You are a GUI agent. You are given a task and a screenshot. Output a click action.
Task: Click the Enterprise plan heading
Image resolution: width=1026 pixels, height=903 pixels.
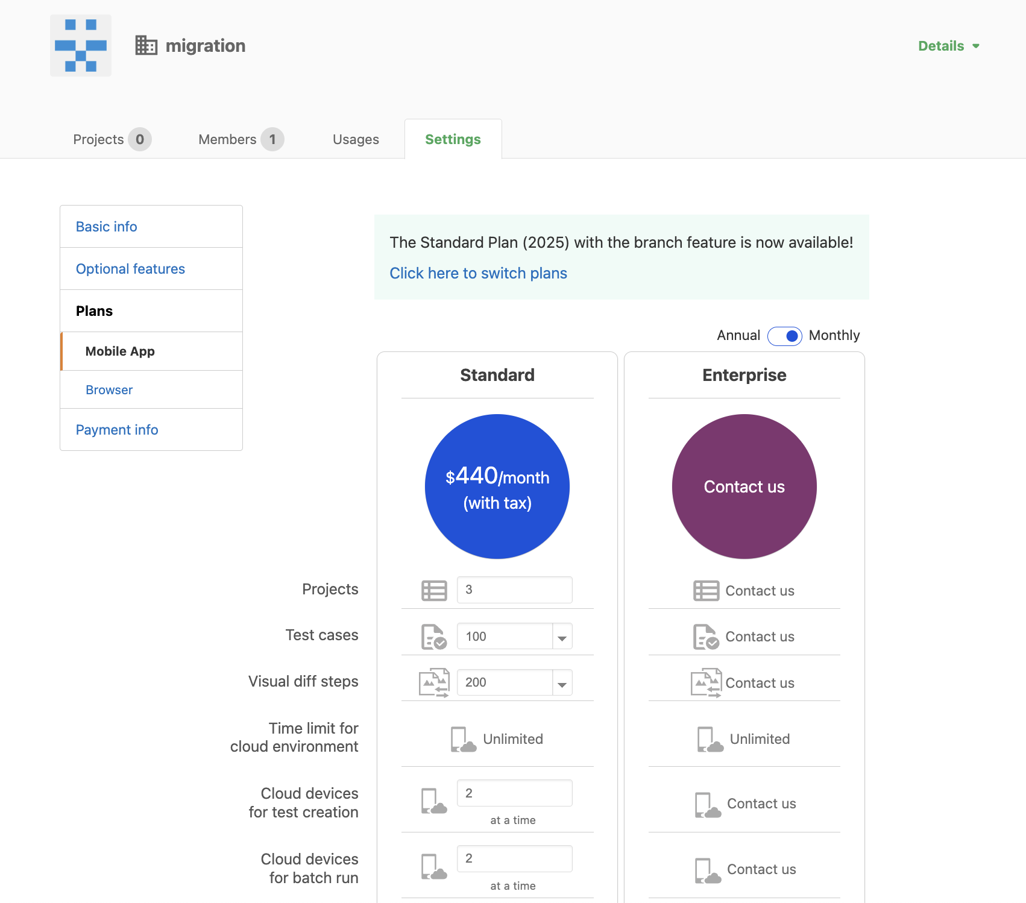744,375
